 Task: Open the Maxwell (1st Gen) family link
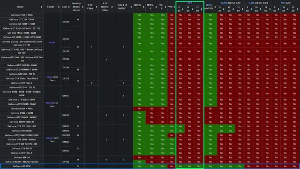point(50,103)
